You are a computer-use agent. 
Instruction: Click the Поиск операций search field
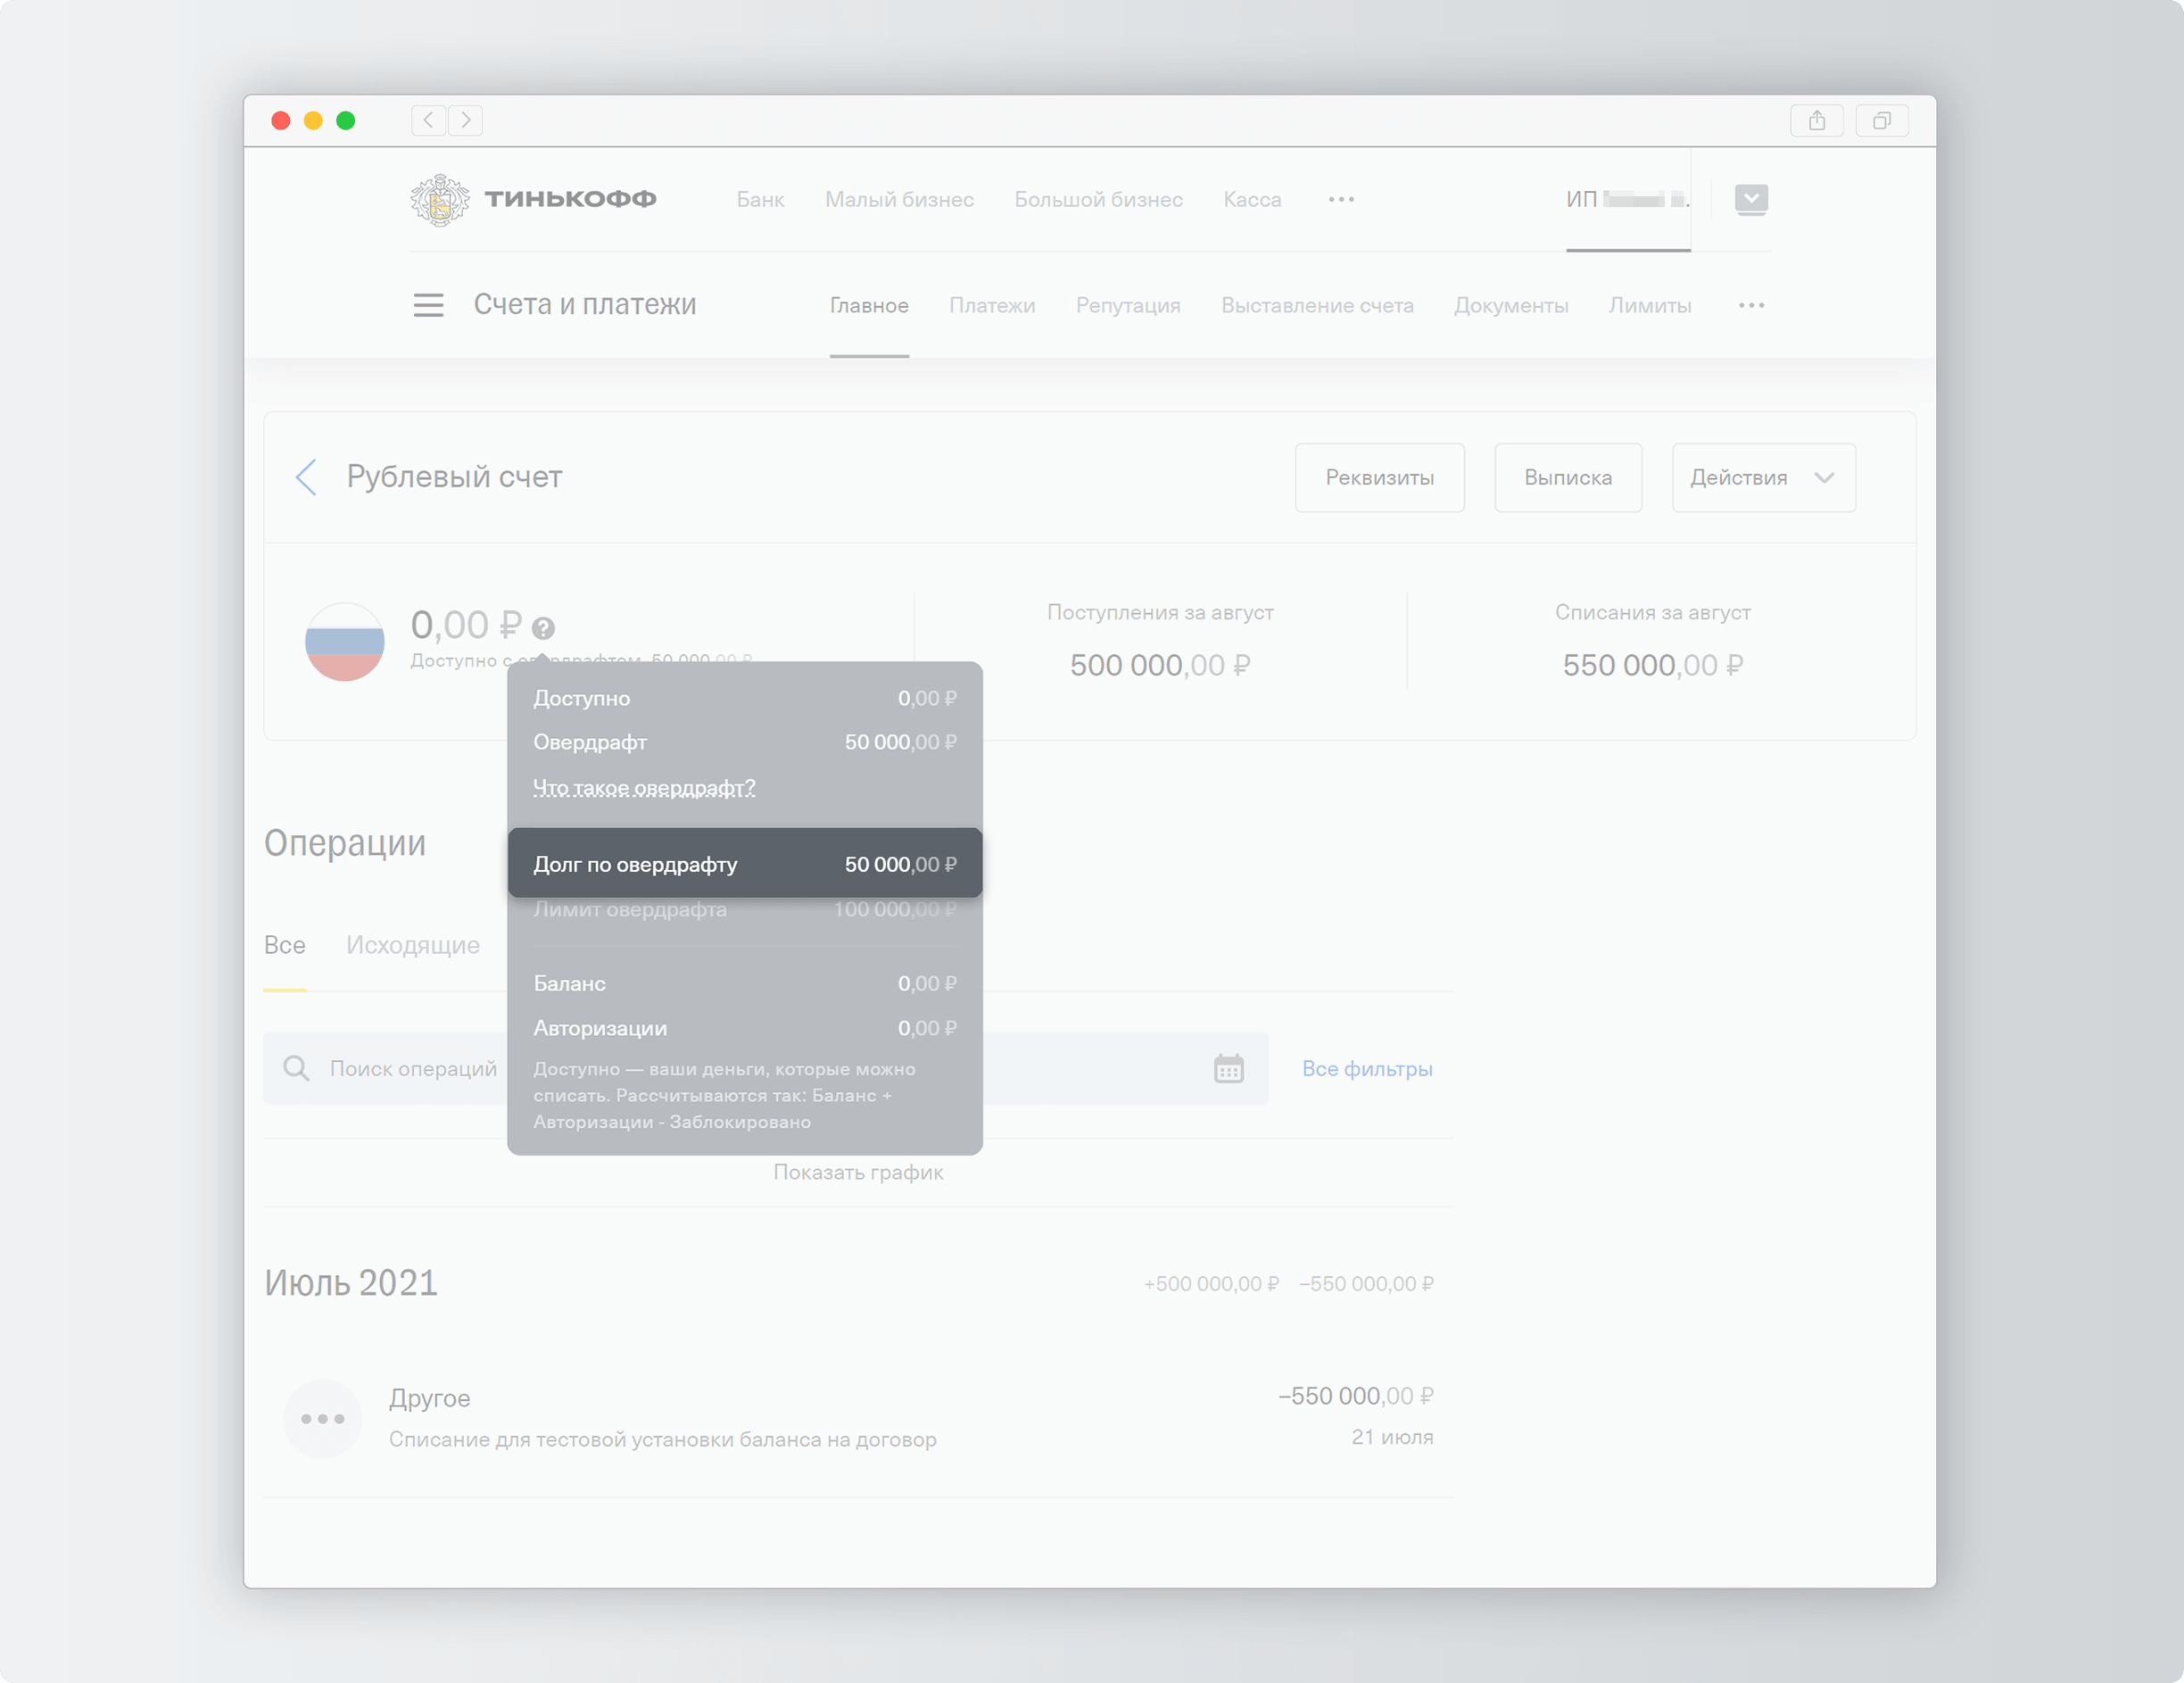[x=413, y=1069]
